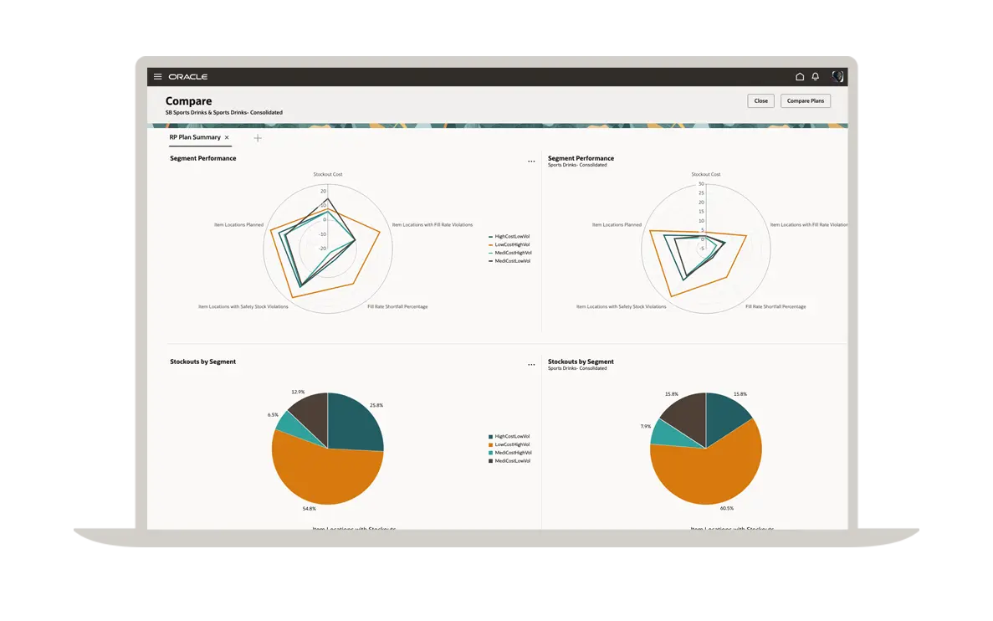The image size is (993, 621).
Task: Click LowCostHighVol orange swatch in pie legend
Action: click(491, 444)
